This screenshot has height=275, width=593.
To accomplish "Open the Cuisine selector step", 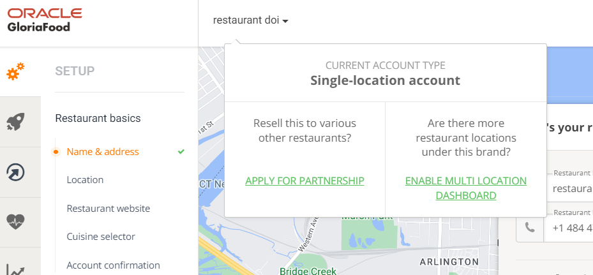I will click(101, 237).
